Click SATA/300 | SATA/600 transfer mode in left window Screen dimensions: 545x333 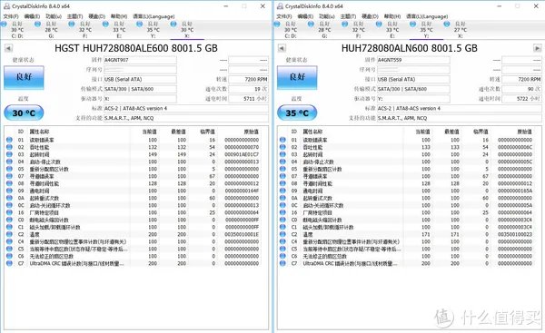[x=140, y=89]
